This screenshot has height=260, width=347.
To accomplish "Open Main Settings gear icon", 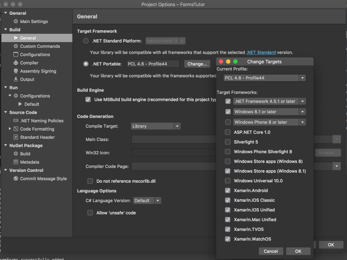I will [16, 21].
